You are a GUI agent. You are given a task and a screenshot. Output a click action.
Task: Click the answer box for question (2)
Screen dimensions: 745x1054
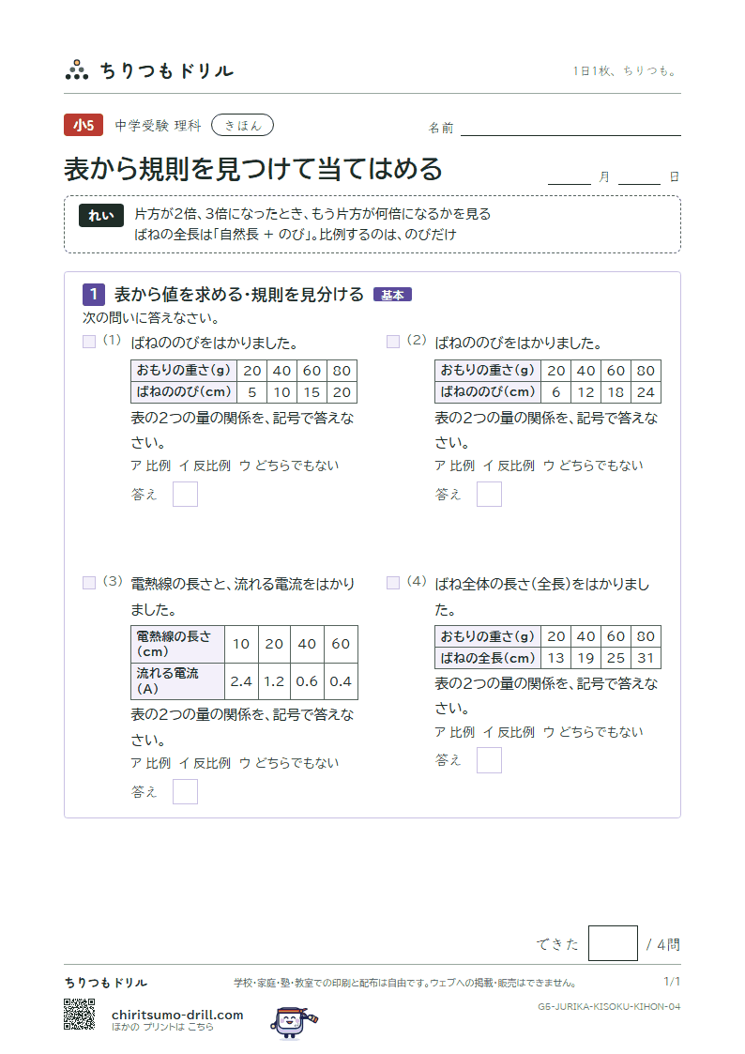pos(489,494)
